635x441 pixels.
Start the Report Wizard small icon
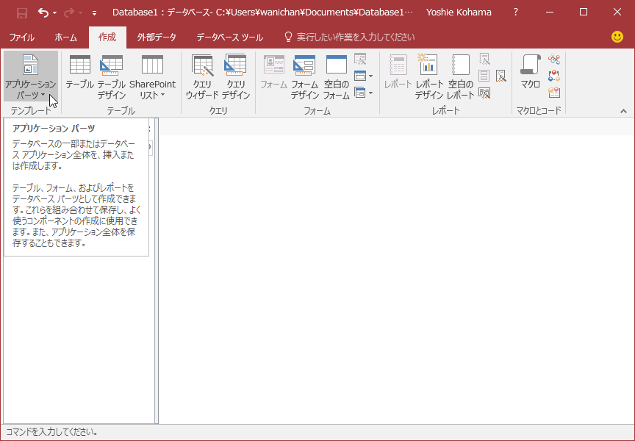click(484, 59)
